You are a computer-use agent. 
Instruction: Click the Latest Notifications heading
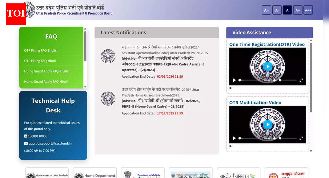(123, 33)
